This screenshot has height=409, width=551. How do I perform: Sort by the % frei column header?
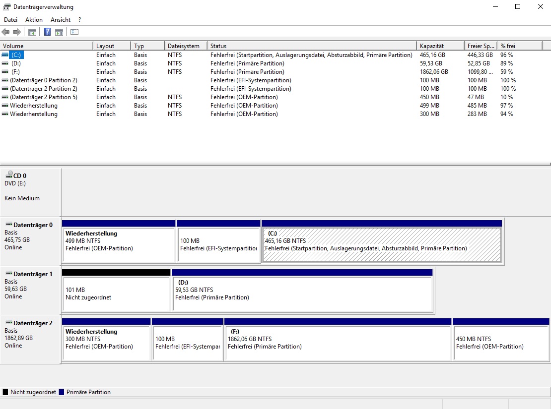520,46
